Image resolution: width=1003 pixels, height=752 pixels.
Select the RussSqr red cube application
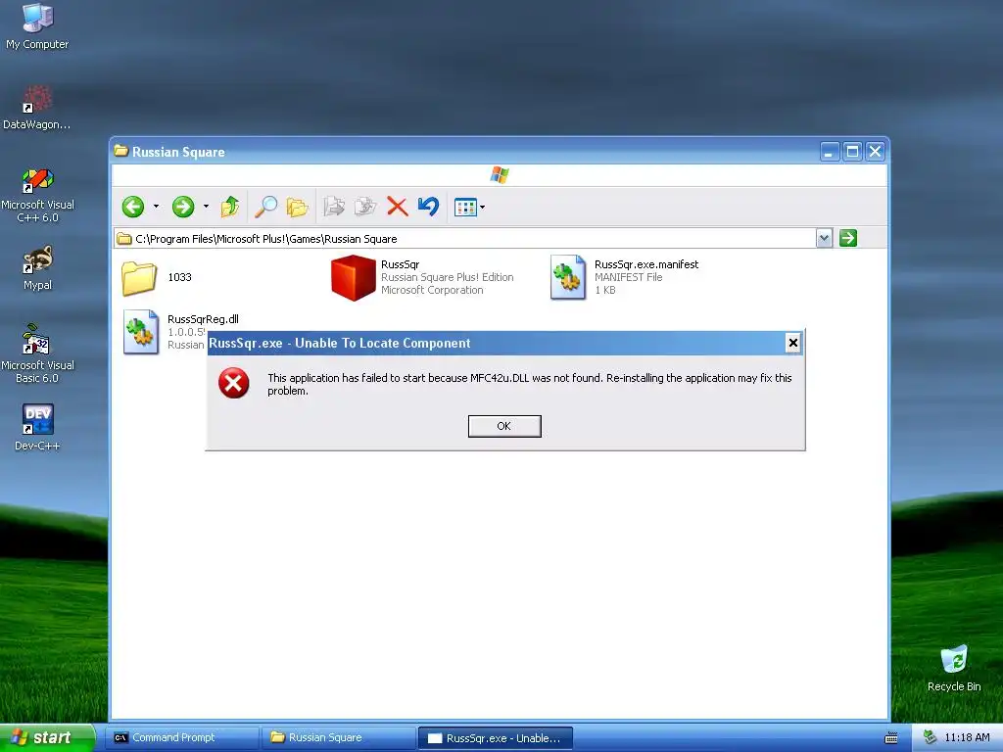tap(353, 277)
